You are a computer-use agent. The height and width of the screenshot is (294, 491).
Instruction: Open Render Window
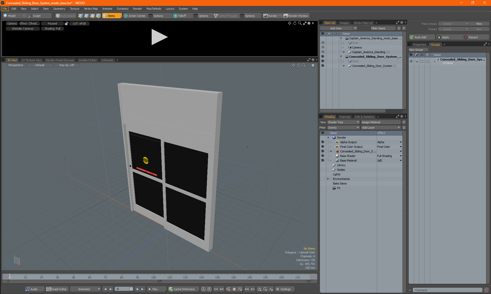[296, 16]
